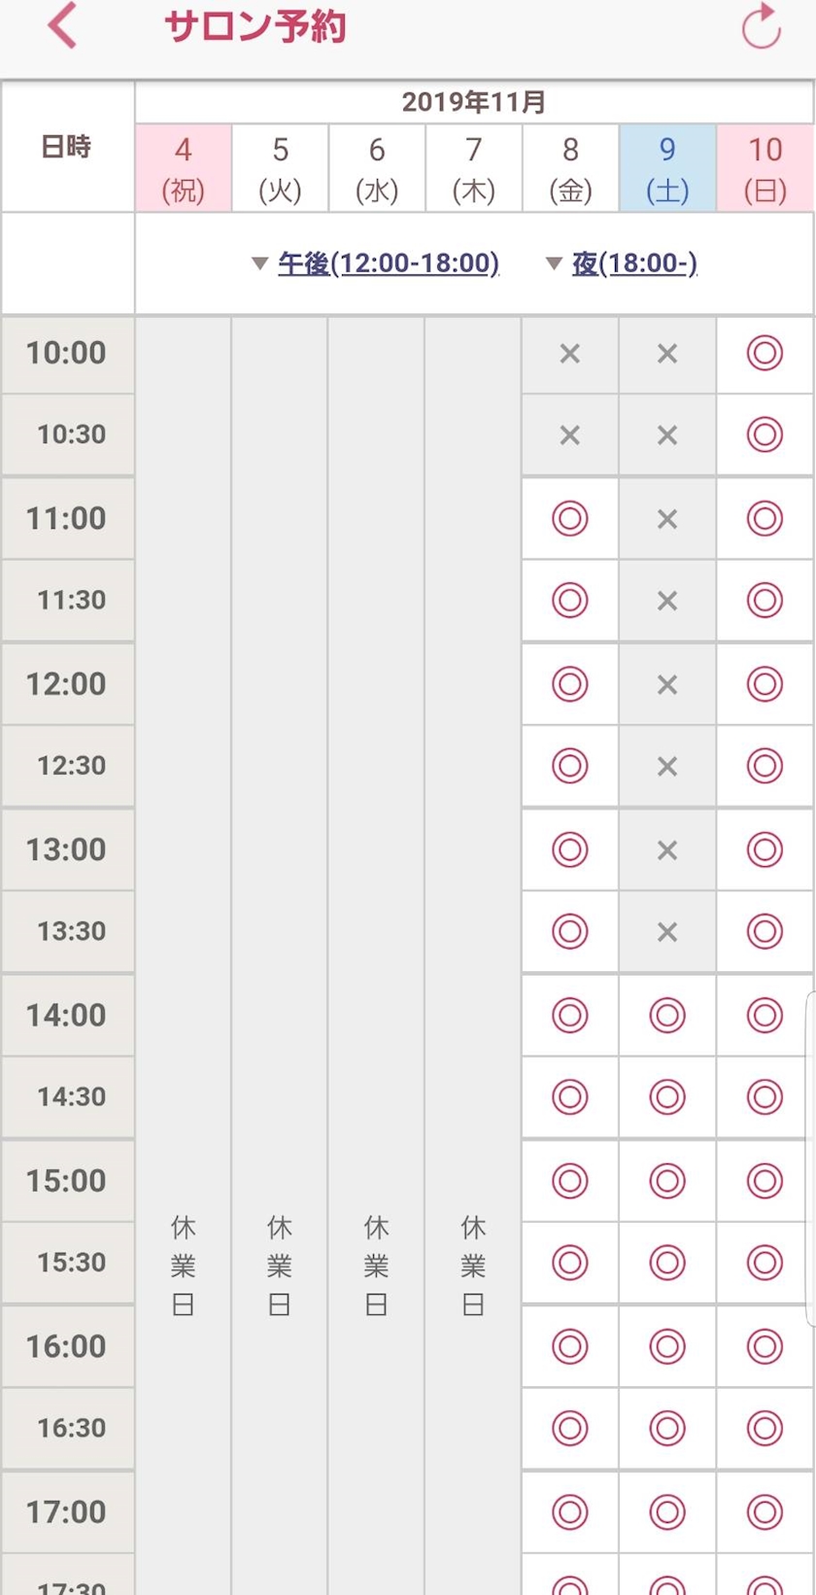
Task: Click the refresh icon at top right
Action: coord(762,26)
